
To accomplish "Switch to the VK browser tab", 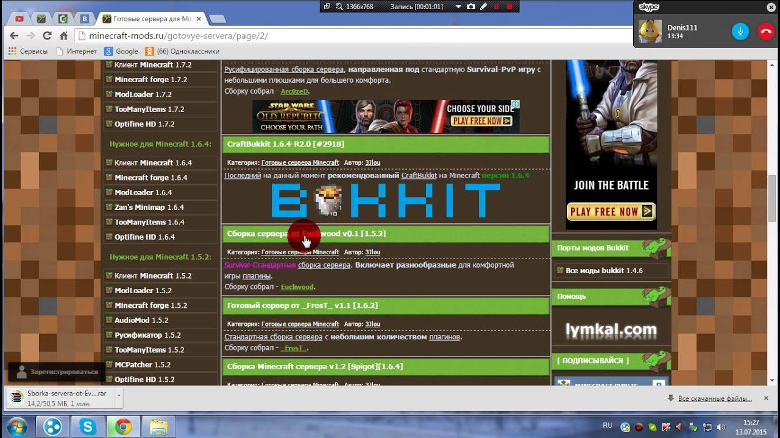I will [85, 19].
